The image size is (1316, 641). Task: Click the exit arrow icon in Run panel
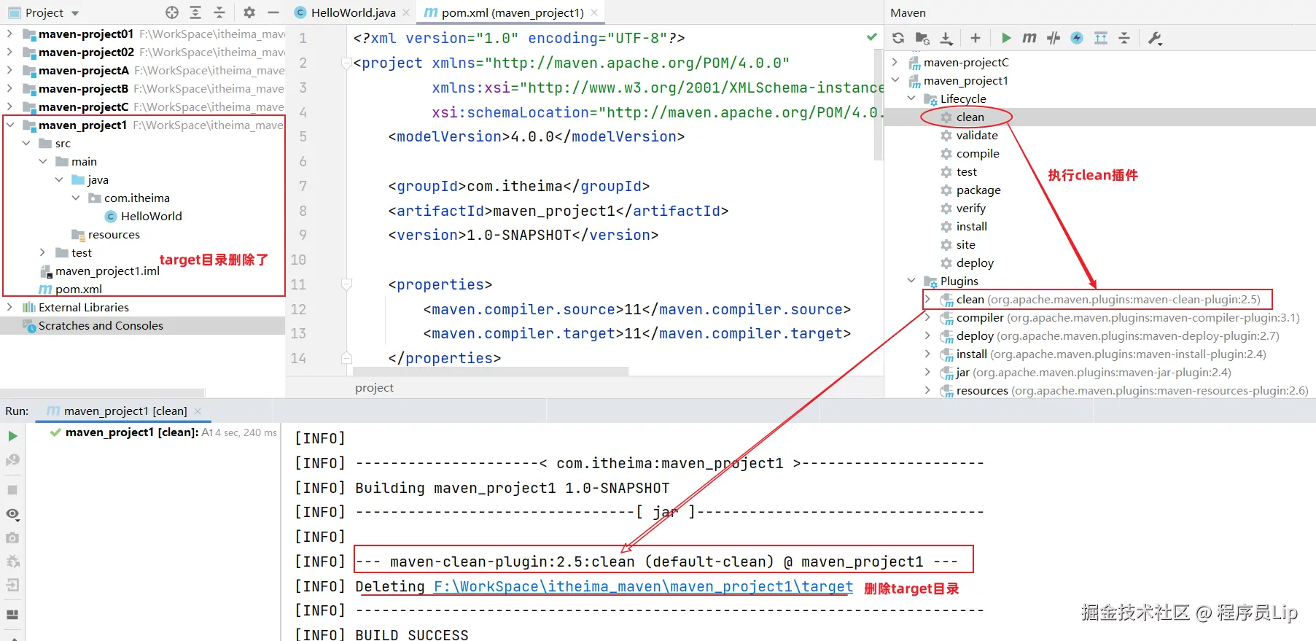(x=12, y=585)
